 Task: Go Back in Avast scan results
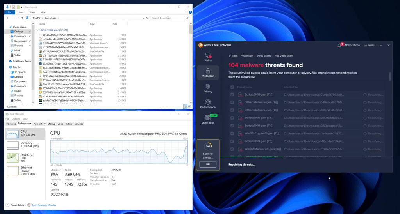coord(233,55)
